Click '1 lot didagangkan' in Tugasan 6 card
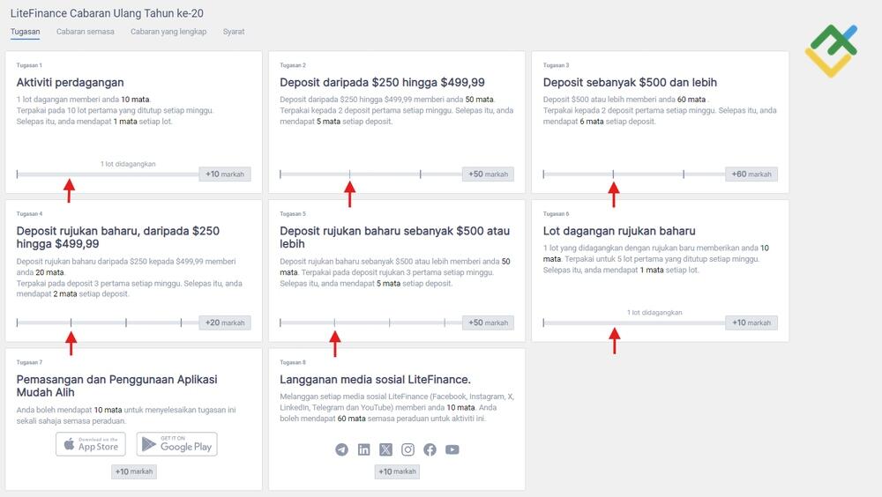Image resolution: width=882 pixels, height=497 pixels. coord(654,313)
